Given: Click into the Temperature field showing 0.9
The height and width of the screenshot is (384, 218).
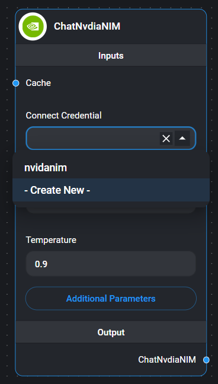Looking at the screenshot, I should (111, 264).
